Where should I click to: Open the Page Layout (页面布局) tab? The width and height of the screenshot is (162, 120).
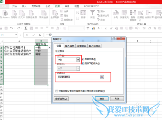(x=36, y=6)
